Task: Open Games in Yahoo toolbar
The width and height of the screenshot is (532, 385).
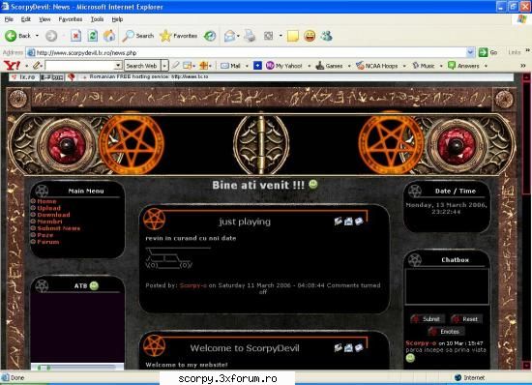Action: pyautogui.click(x=329, y=66)
